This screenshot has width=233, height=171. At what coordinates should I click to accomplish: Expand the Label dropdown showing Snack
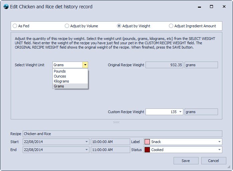[x=219, y=142]
